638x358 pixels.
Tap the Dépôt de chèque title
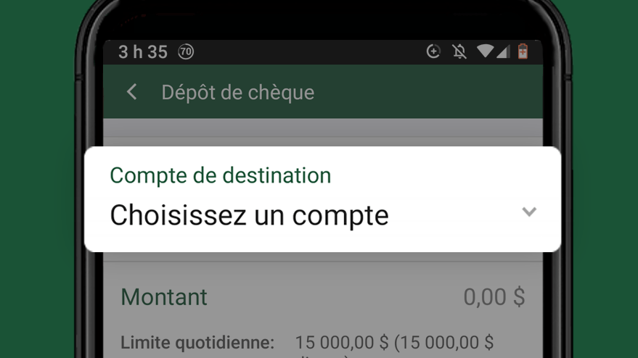238,93
